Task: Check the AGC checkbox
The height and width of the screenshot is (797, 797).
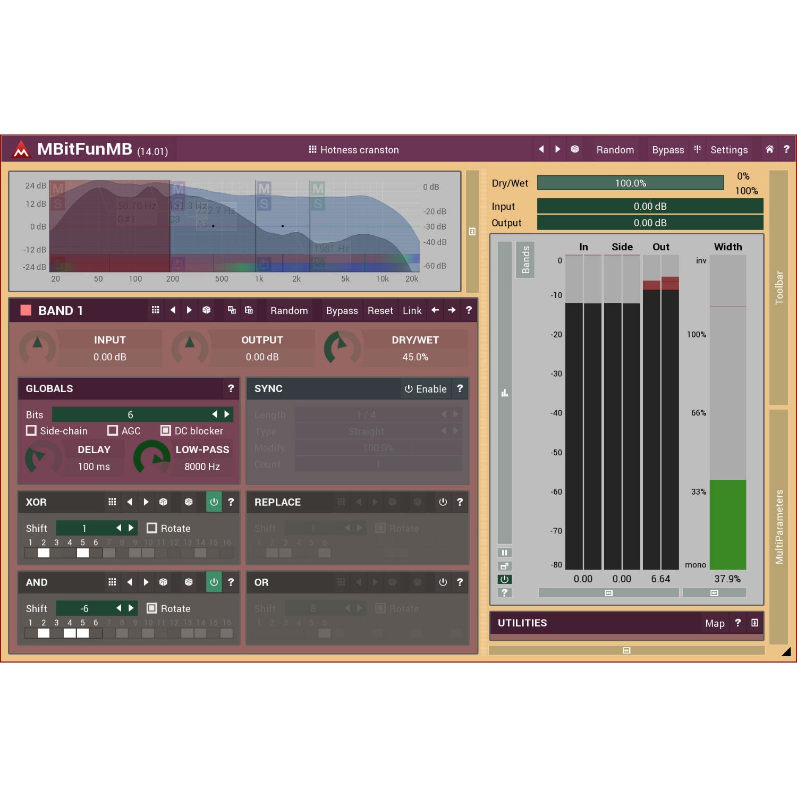Action: click(x=113, y=430)
